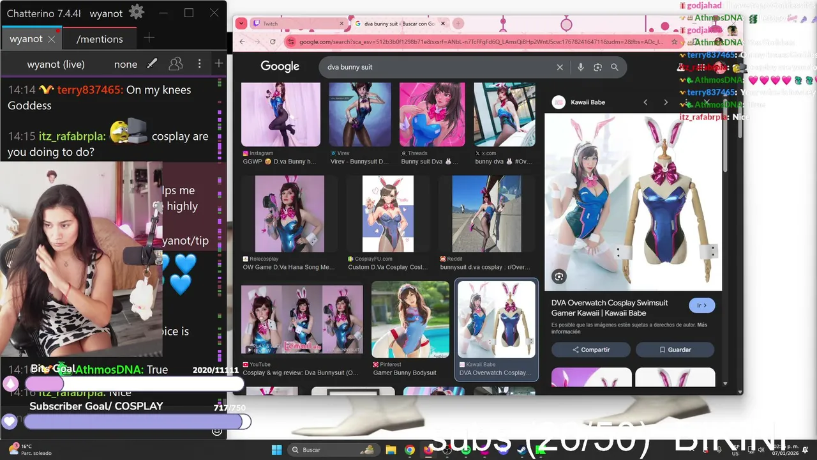Open Virev Bunnysuit image result

point(359,123)
